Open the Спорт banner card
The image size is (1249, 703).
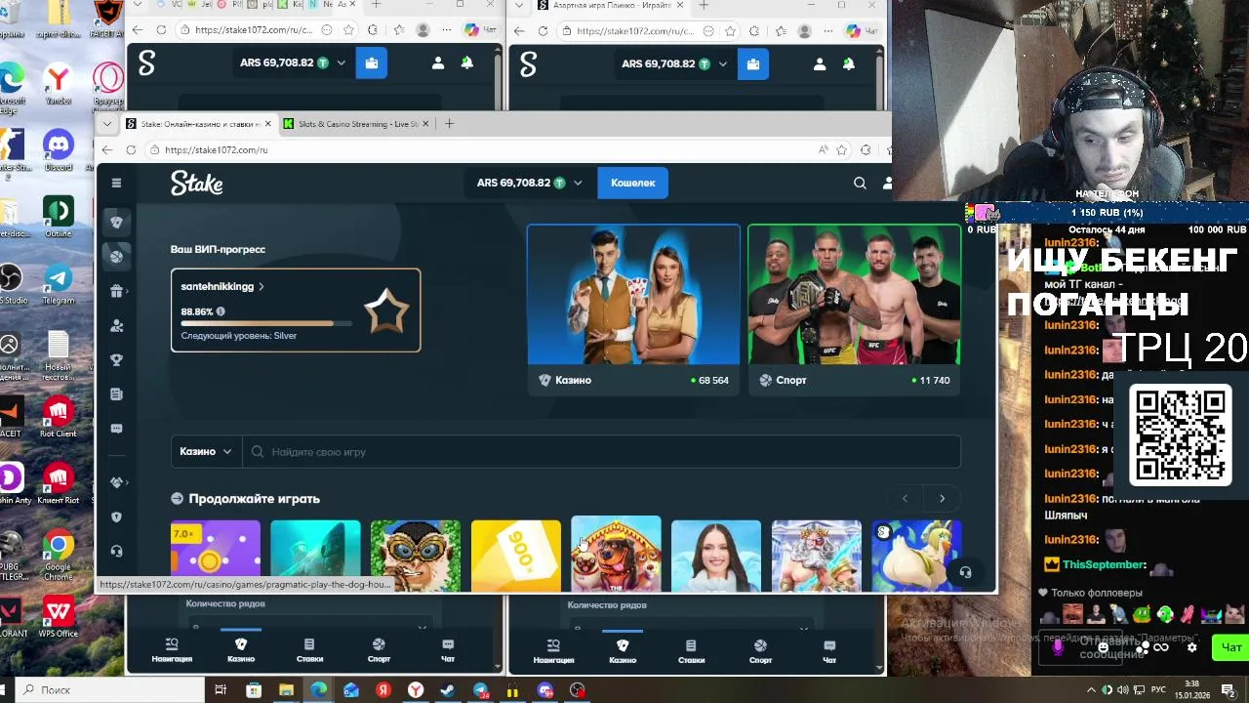854,310
